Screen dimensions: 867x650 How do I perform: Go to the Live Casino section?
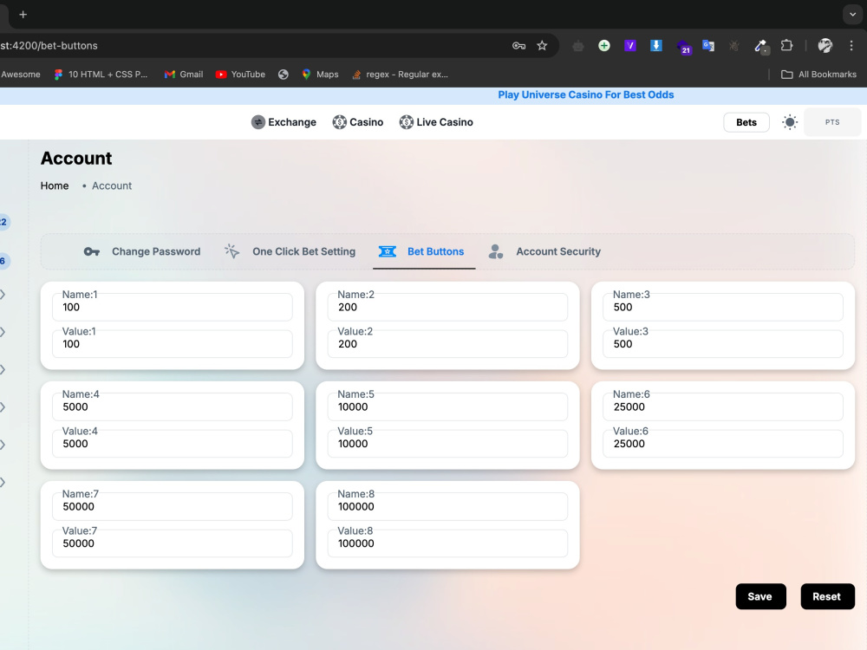click(x=436, y=122)
